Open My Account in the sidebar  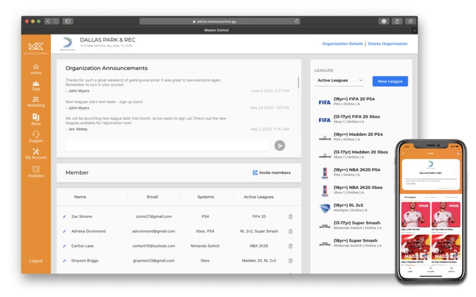36,154
